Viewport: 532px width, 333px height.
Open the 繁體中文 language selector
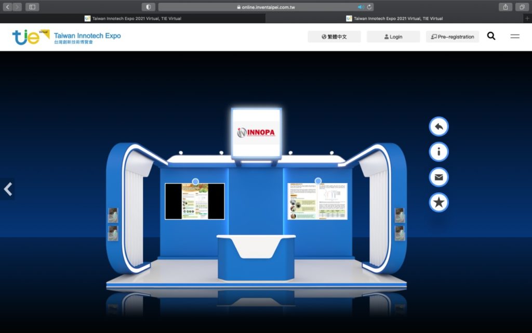(334, 36)
